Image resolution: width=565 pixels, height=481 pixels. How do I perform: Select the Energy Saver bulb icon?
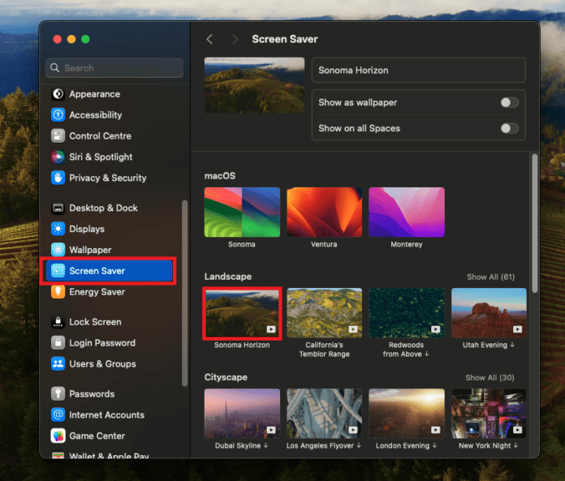(x=58, y=292)
